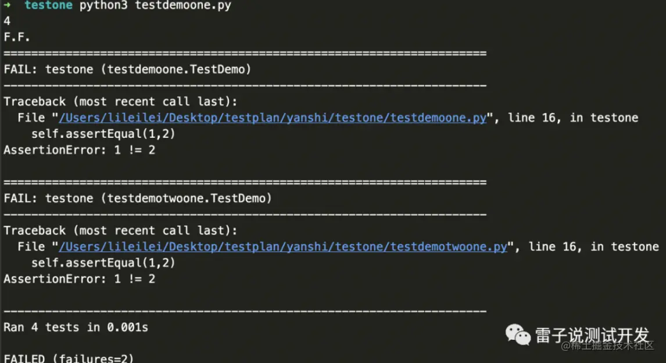Open the testdemotwoone.py file path link

pyautogui.click(x=282, y=247)
